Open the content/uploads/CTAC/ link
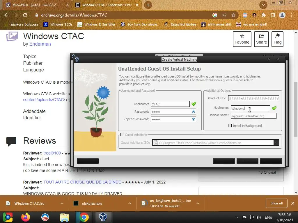 (x=44, y=100)
